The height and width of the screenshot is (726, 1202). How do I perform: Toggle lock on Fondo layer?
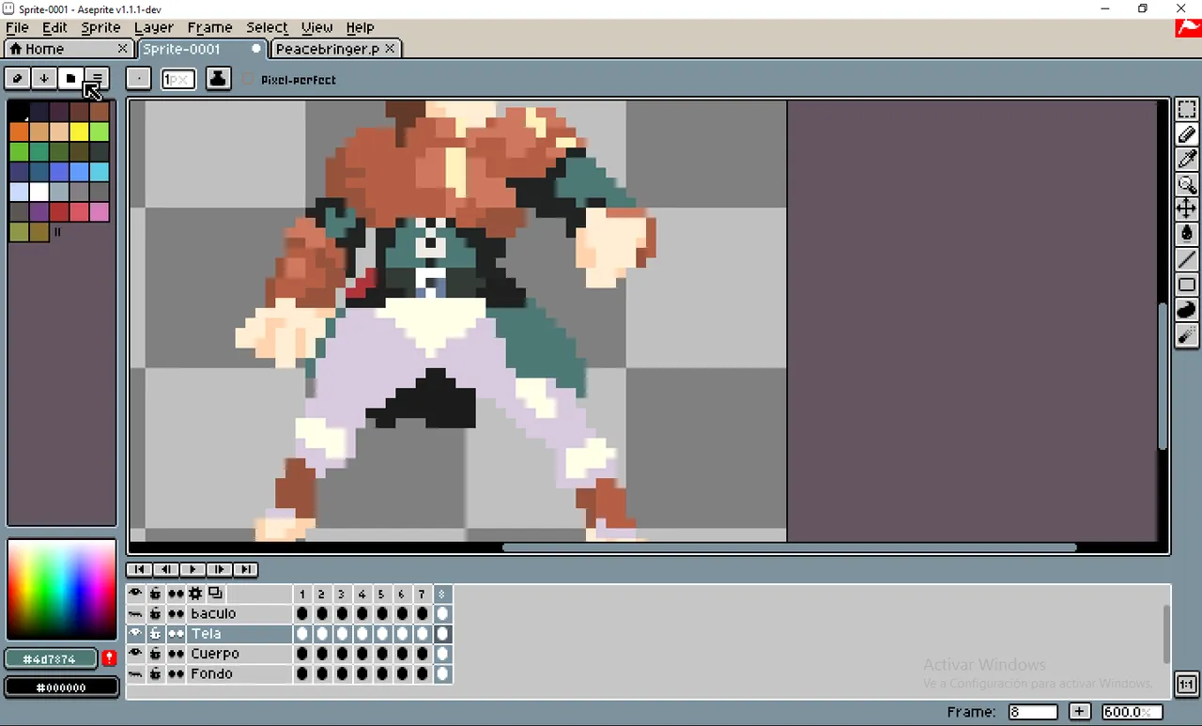click(155, 674)
